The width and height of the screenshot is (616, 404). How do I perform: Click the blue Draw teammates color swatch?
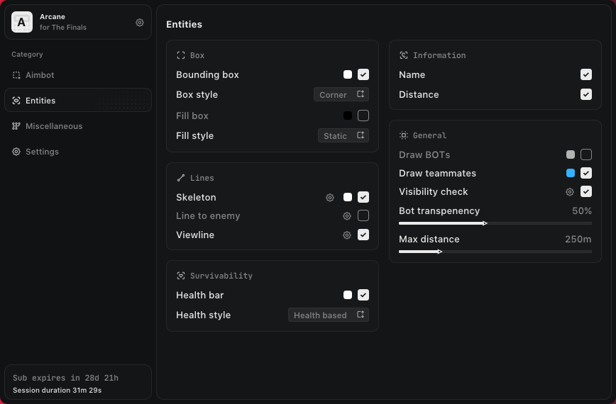click(571, 173)
